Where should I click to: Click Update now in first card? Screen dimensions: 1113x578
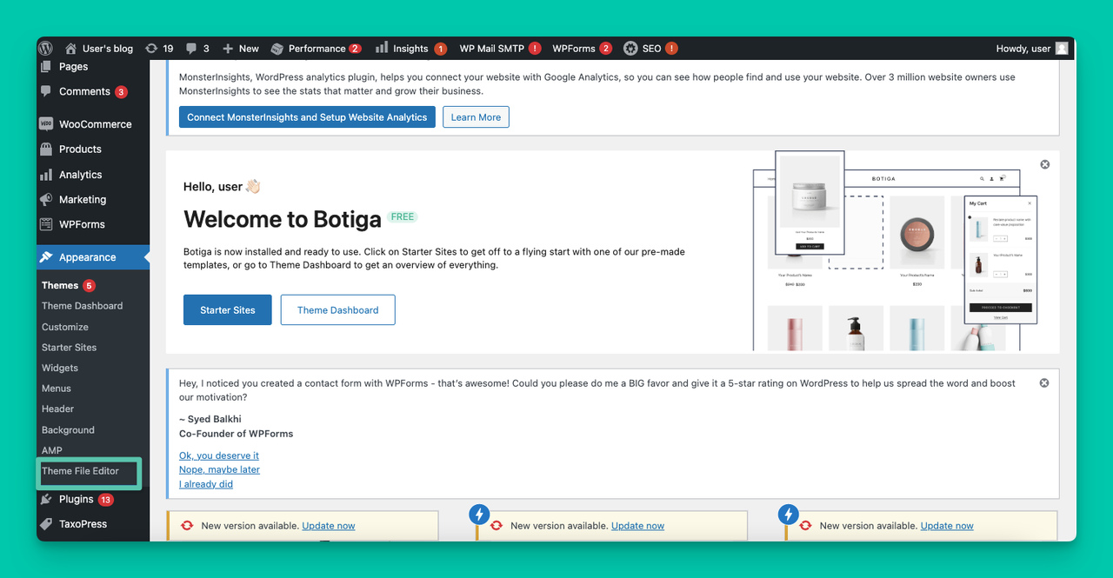tap(329, 526)
